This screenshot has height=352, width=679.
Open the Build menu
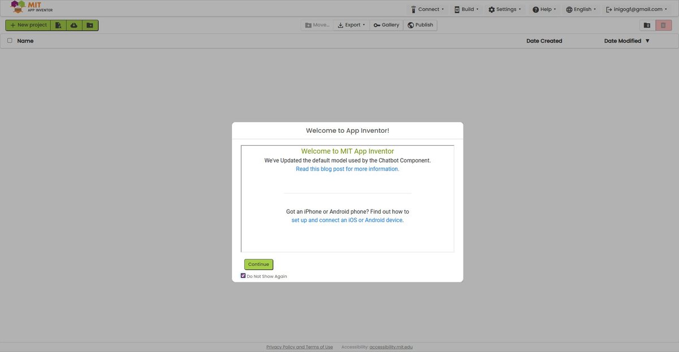[x=466, y=9]
